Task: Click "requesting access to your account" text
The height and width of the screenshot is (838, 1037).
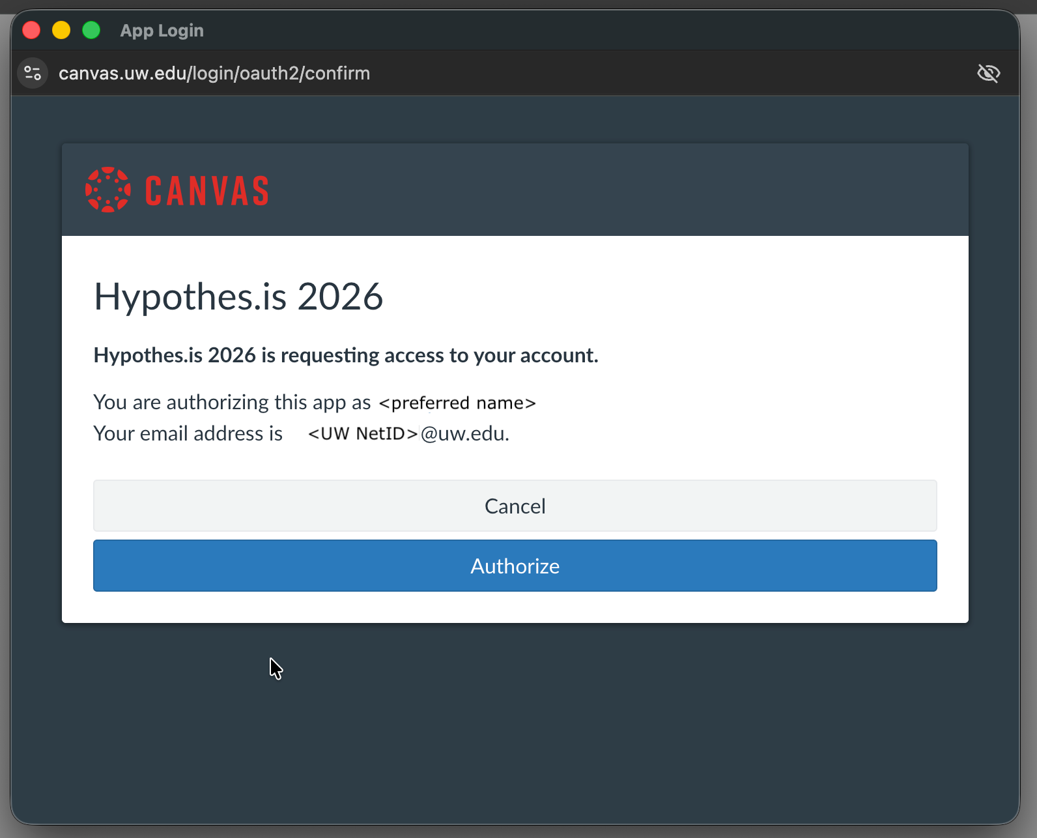Action: pos(439,355)
